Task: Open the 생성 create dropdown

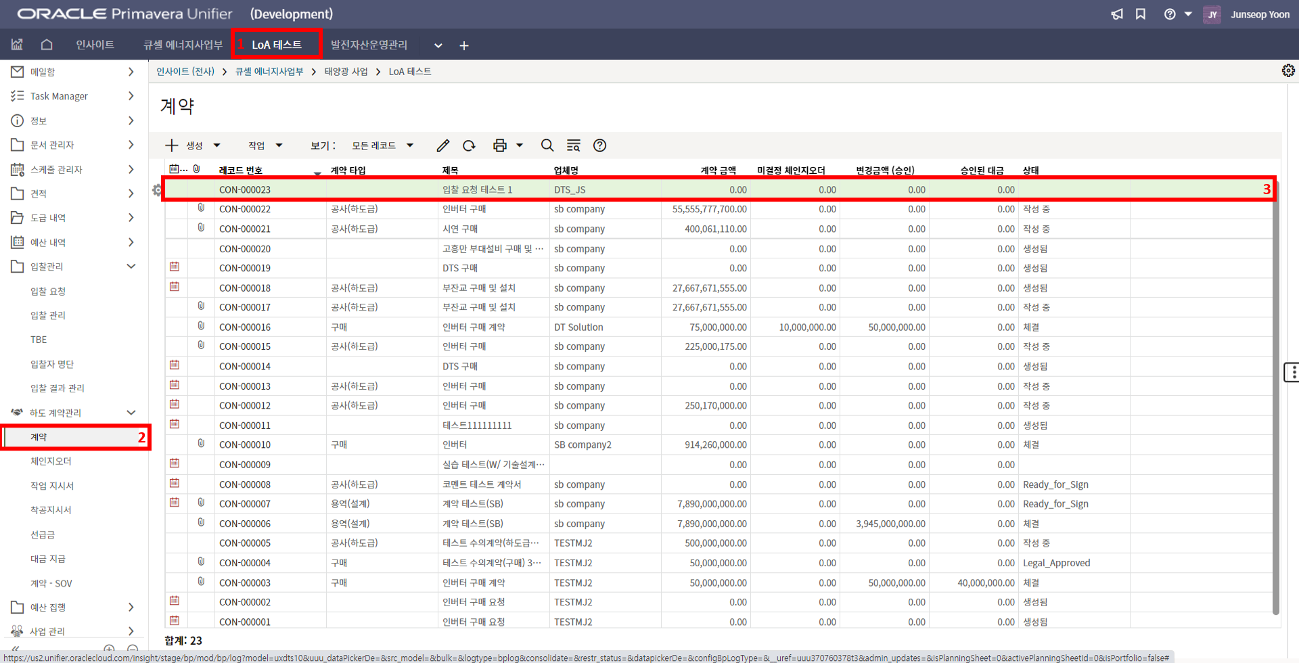Action: 193,145
